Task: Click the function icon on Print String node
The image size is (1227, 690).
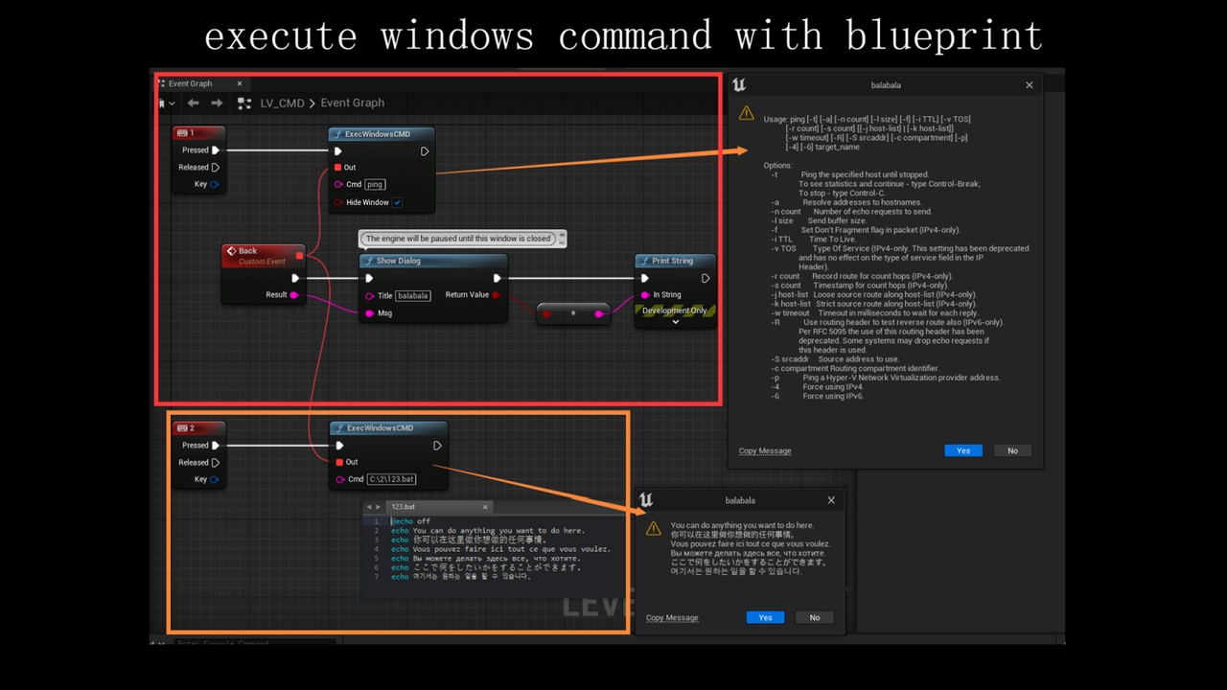Action: click(x=644, y=261)
